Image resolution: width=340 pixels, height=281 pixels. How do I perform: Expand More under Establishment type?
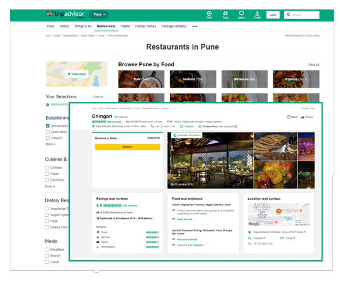coord(50,144)
